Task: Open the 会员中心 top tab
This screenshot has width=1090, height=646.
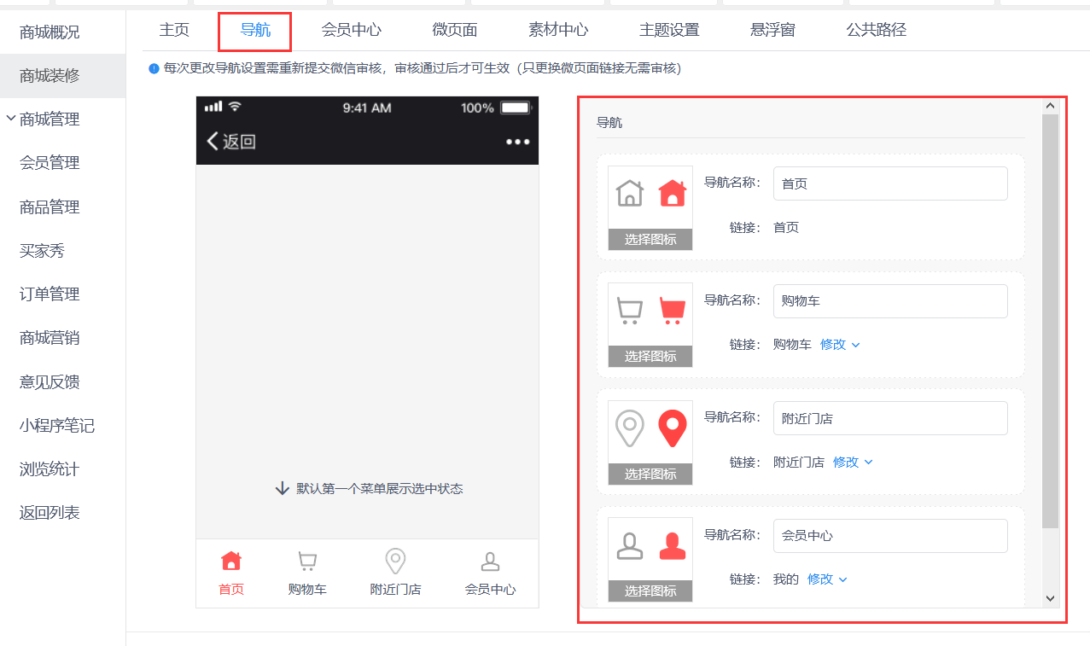Action: [352, 30]
